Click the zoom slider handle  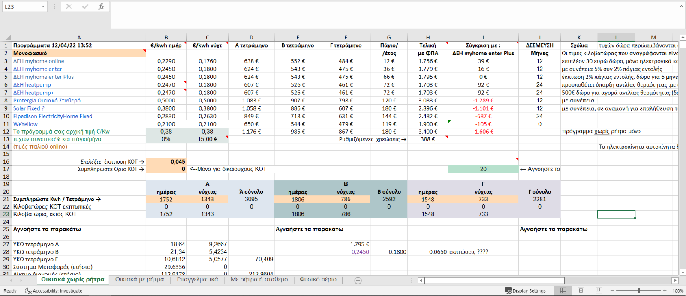coord(638,291)
